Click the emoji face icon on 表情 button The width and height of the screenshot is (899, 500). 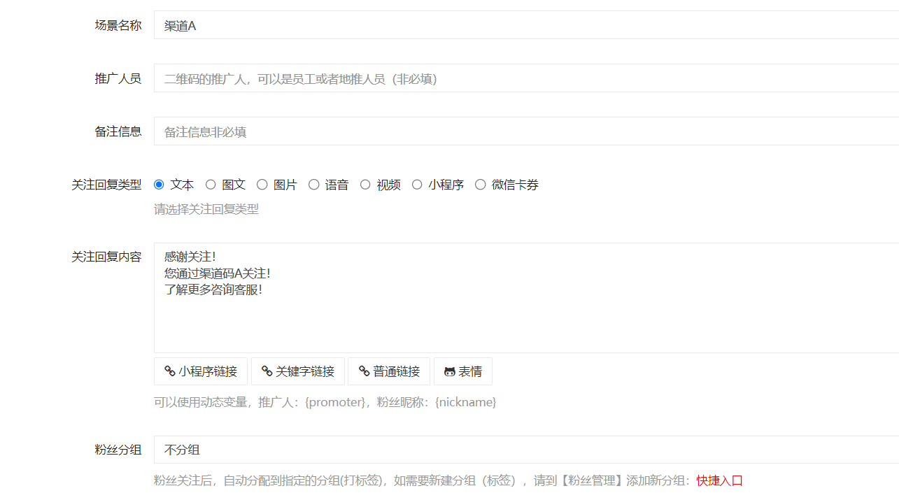pyautogui.click(x=448, y=371)
